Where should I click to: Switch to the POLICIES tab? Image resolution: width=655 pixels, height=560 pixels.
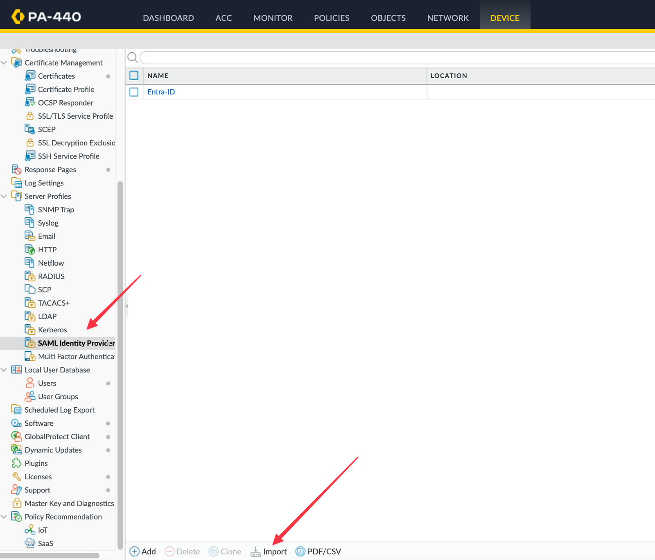coord(332,18)
